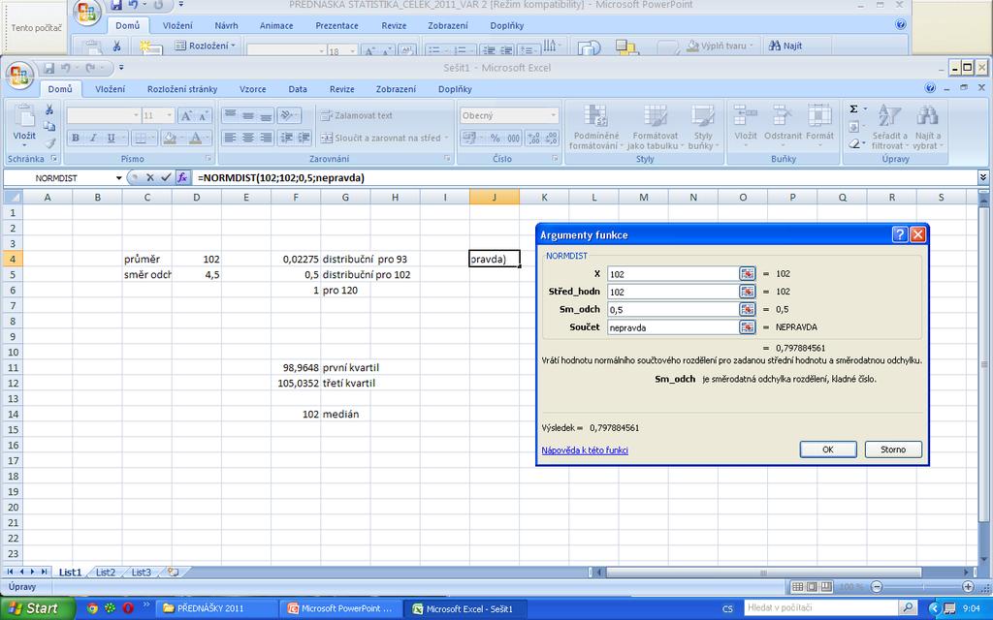Center text horizontally in Excel
This screenshot has height=620, width=993.
248,138
